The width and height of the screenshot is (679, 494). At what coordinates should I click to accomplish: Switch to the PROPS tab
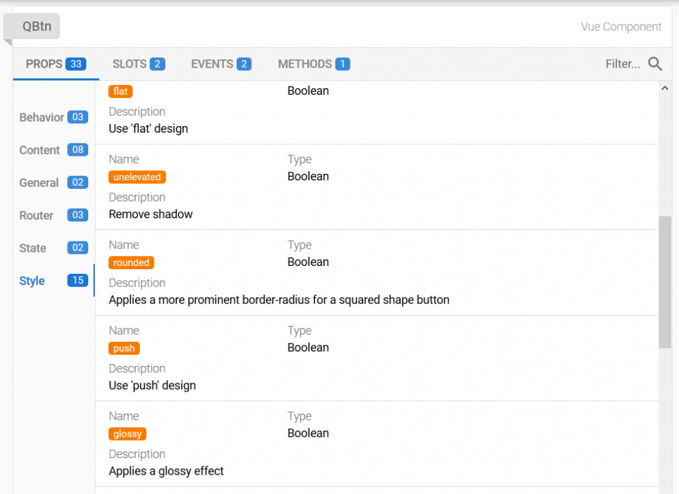pos(56,64)
